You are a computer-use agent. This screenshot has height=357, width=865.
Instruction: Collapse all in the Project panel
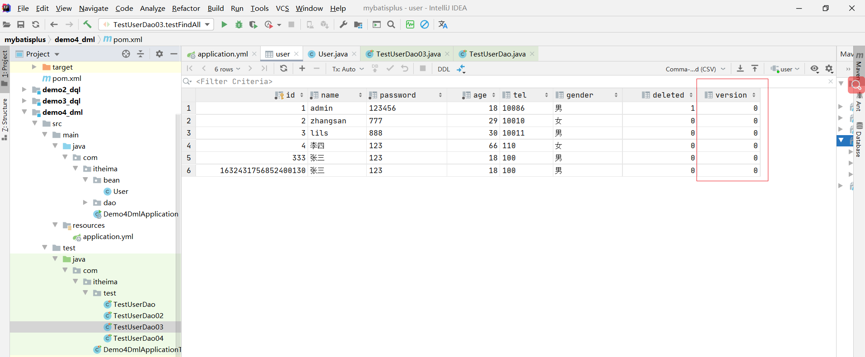coord(140,54)
